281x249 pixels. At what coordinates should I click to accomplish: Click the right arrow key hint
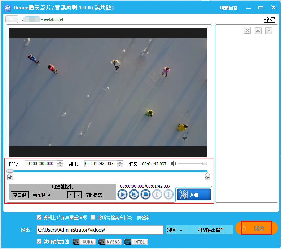pos(78,195)
